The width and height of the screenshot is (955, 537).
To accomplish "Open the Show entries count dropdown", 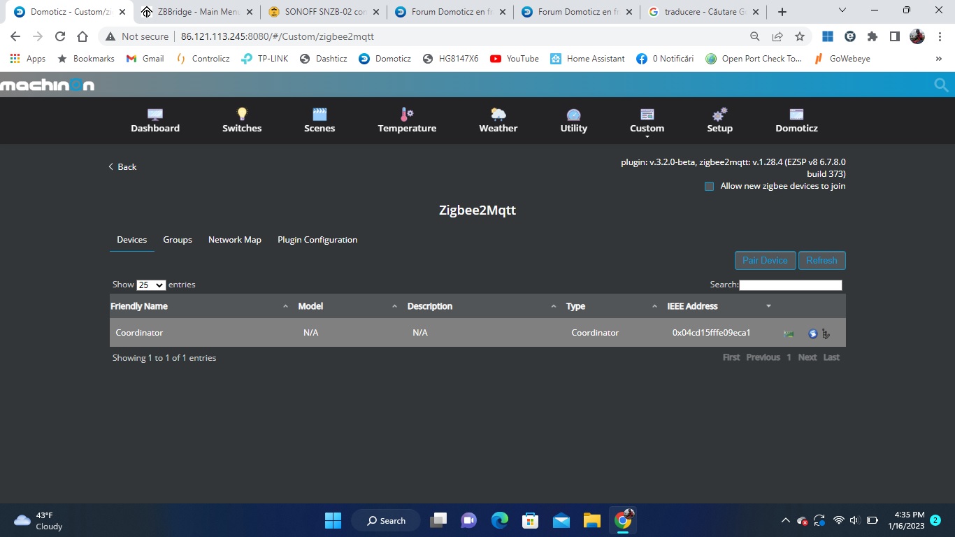I will [151, 285].
